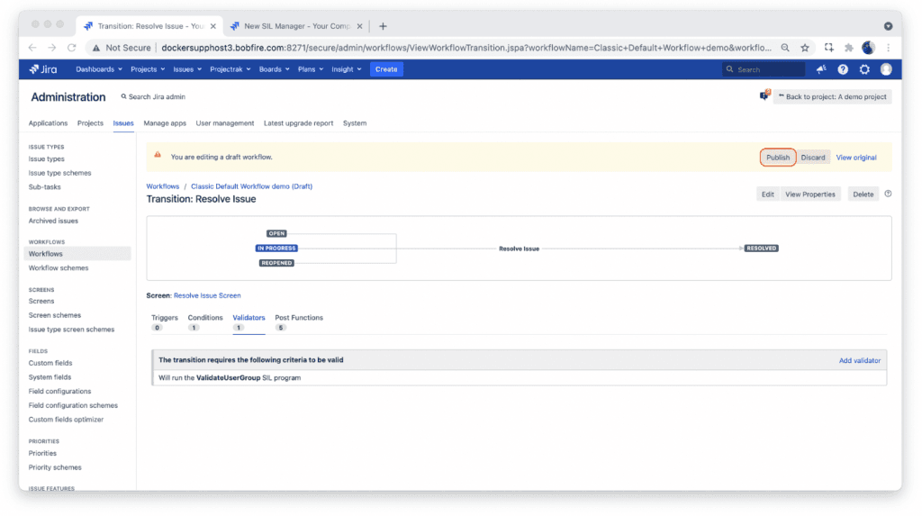Discard the draft workflow
This screenshot has width=922, height=516.
point(813,157)
